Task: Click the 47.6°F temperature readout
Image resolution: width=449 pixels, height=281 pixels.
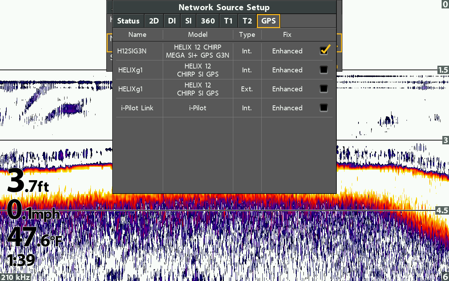Action: click(x=35, y=237)
